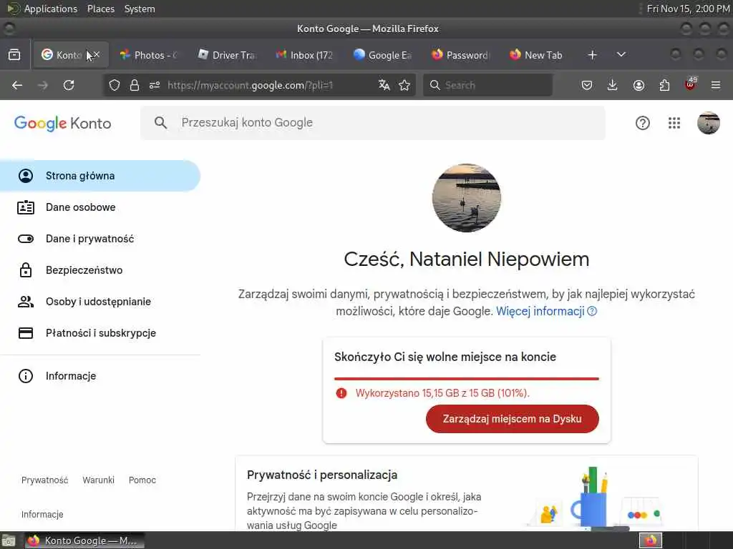
Task: Open Google Help question mark icon
Action: [643, 123]
